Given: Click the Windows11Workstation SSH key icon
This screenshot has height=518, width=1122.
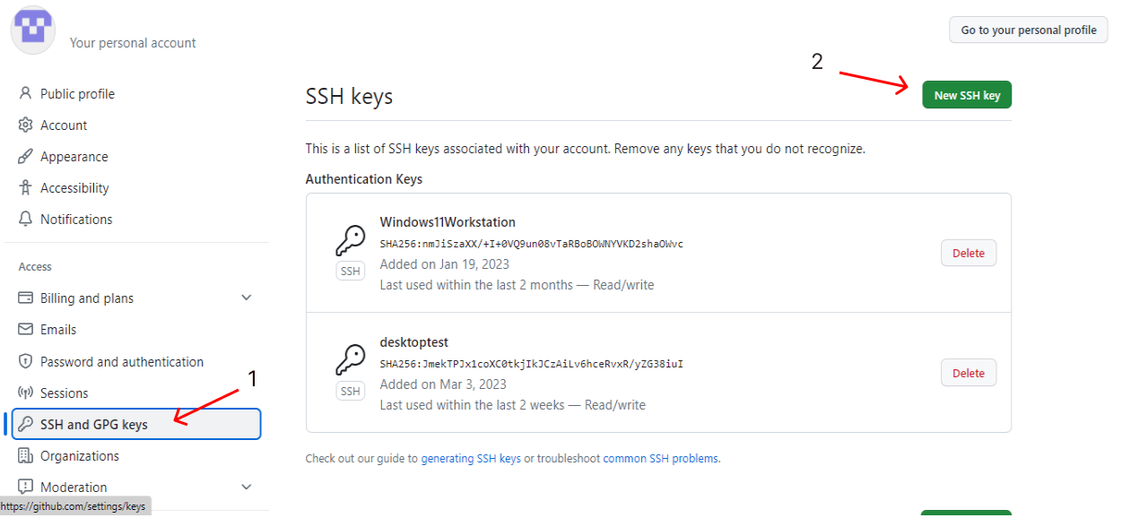Looking at the screenshot, I should [350, 242].
